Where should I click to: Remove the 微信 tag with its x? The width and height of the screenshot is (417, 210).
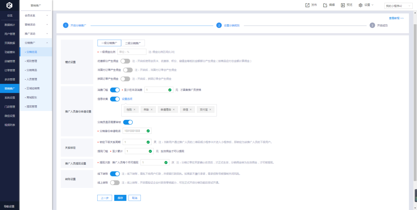[x=191, y=110]
